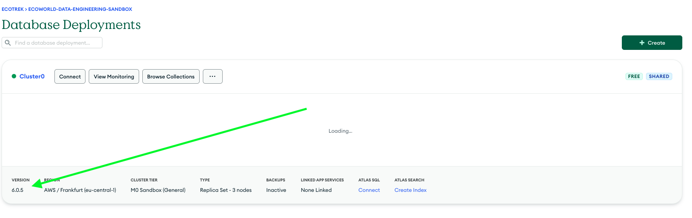This screenshot has height=218, width=692.
Task: Focus the Find a database deployment field
Action: pyautogui.click(x=56, y=43)
